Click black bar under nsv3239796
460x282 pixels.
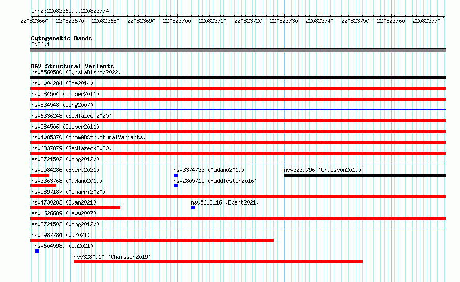click(365, 175)
